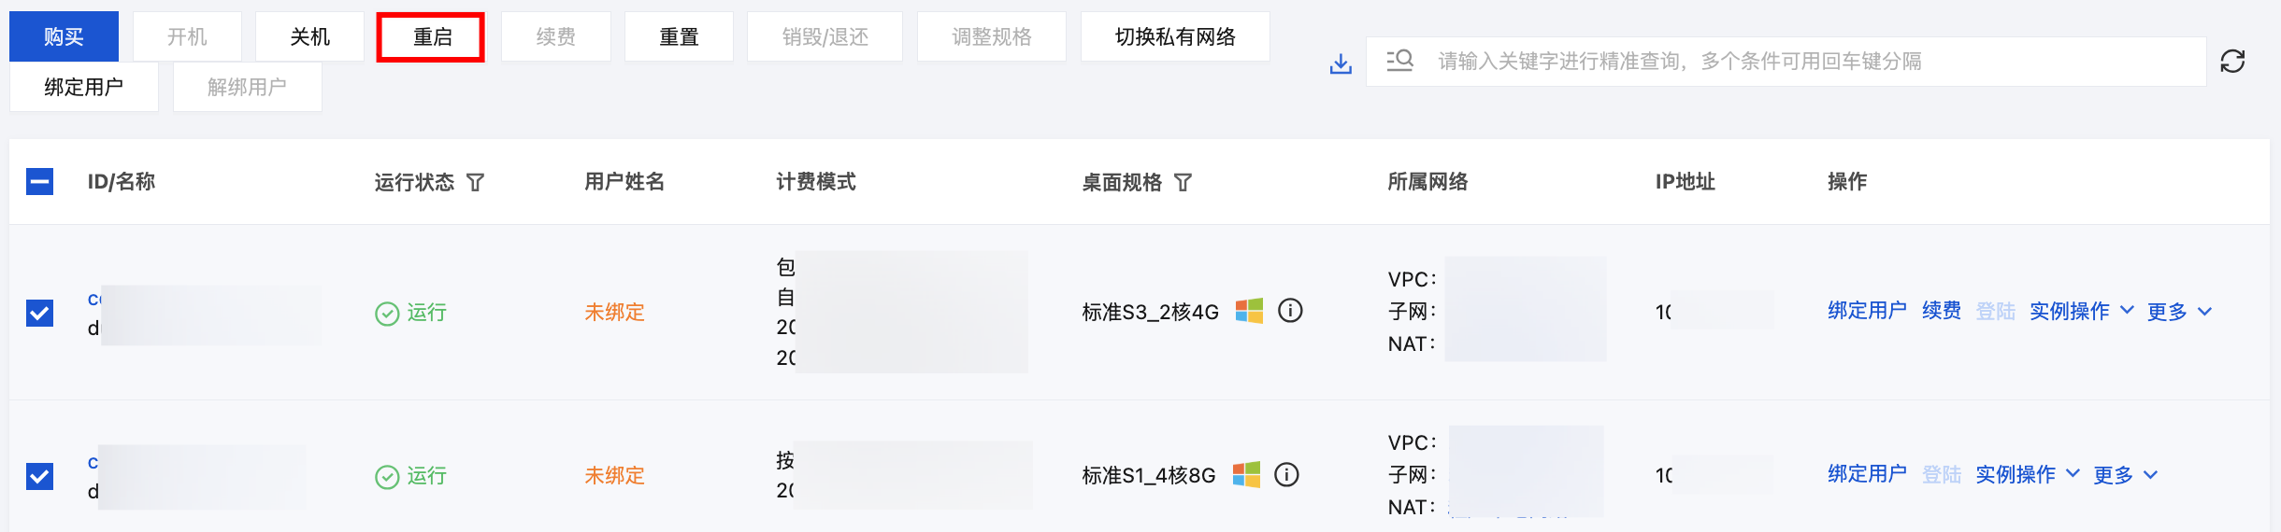Viewport: 2281px width, 532px height.
Task: Click the blue 购买 button
Action: click(64, 37)
